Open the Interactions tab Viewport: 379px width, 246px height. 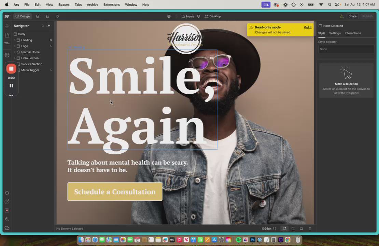(x=353, y=33)
